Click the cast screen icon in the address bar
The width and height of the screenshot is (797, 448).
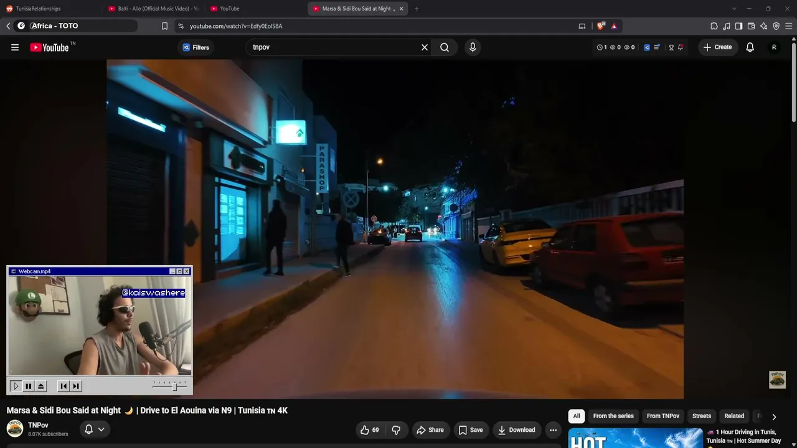tap(582, 26)
